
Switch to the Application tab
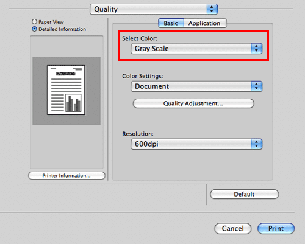[x=204, y=23]
